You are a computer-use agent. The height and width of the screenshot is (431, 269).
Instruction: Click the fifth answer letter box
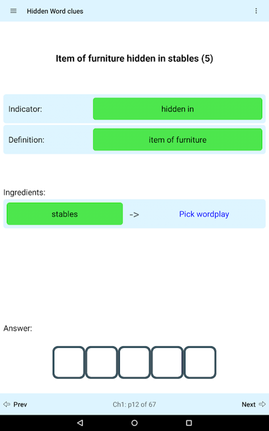point(200,362)
